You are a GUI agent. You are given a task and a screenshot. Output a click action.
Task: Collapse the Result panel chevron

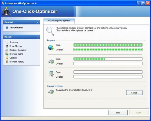tap(37, 37)
